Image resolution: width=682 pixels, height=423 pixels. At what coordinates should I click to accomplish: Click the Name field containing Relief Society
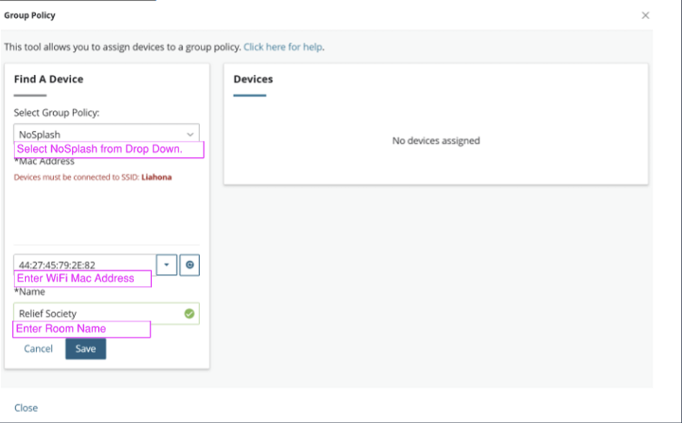point(106,313)
